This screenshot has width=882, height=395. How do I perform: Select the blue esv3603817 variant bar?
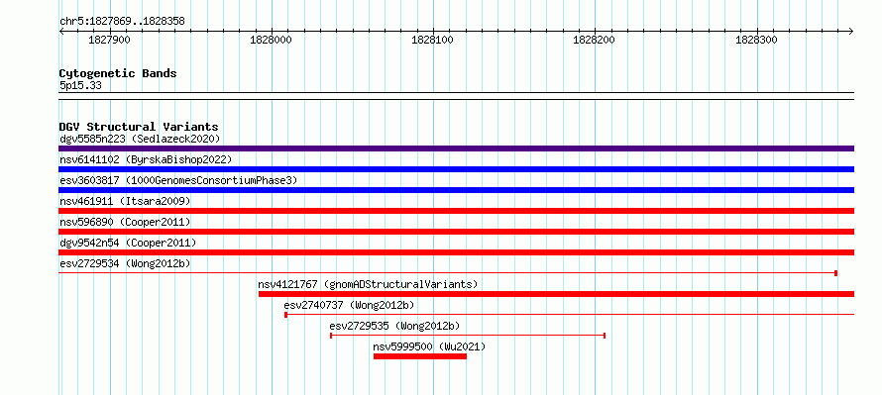tap(456, 190)
